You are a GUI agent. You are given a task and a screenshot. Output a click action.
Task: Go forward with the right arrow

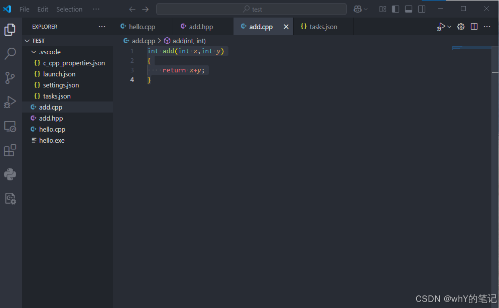pyautogui.click(x=146, y=9)
